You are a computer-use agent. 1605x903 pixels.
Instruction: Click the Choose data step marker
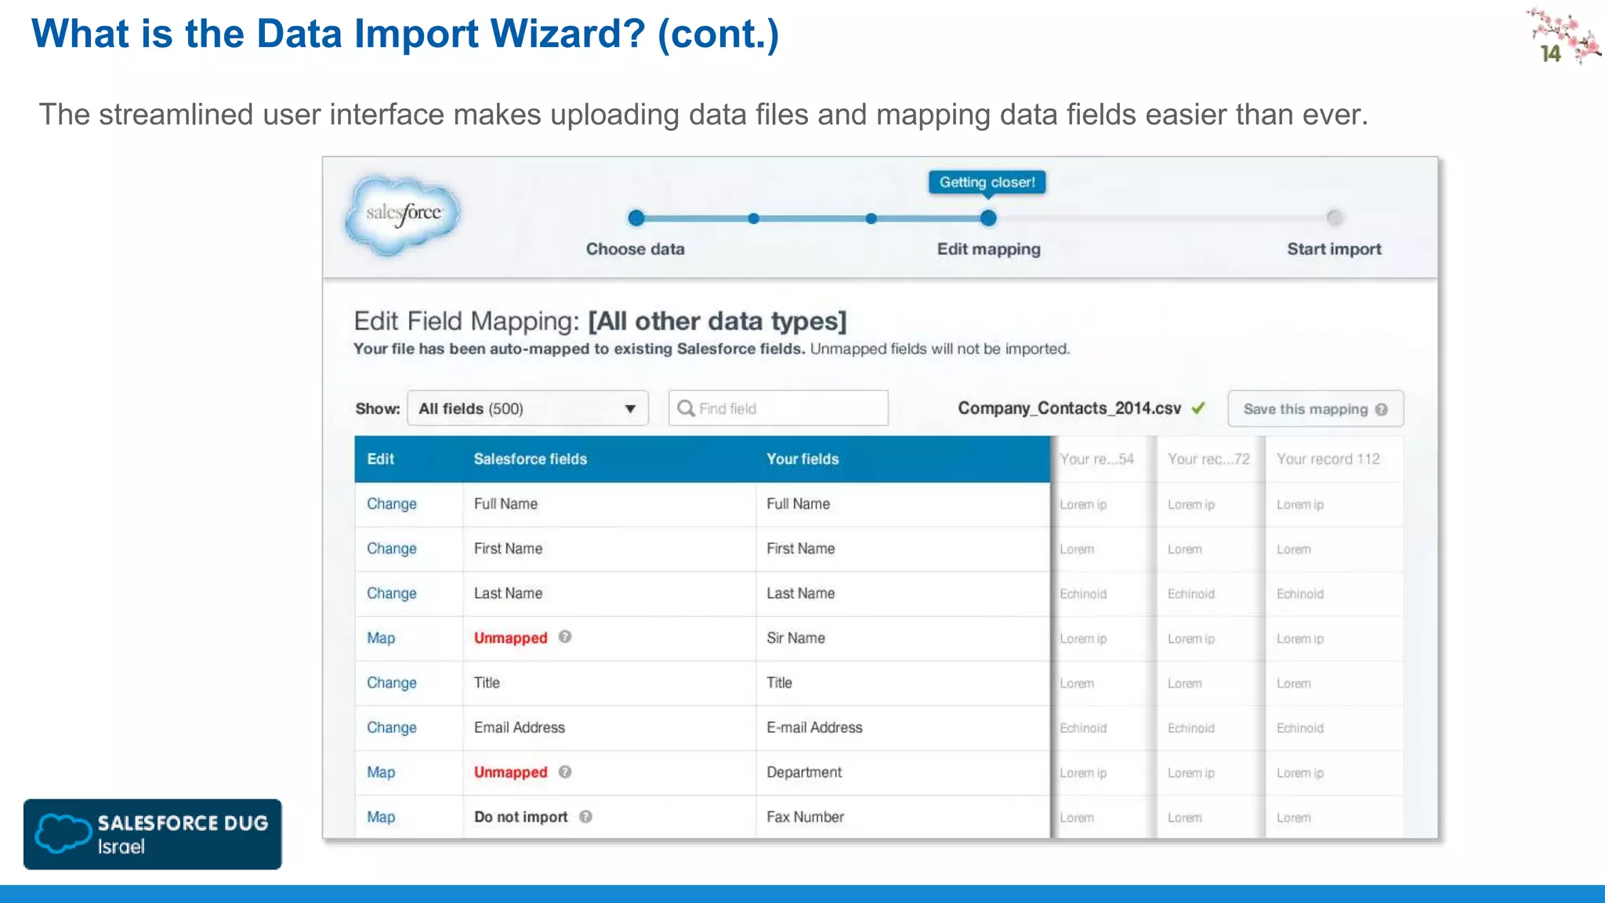(636, 218)
